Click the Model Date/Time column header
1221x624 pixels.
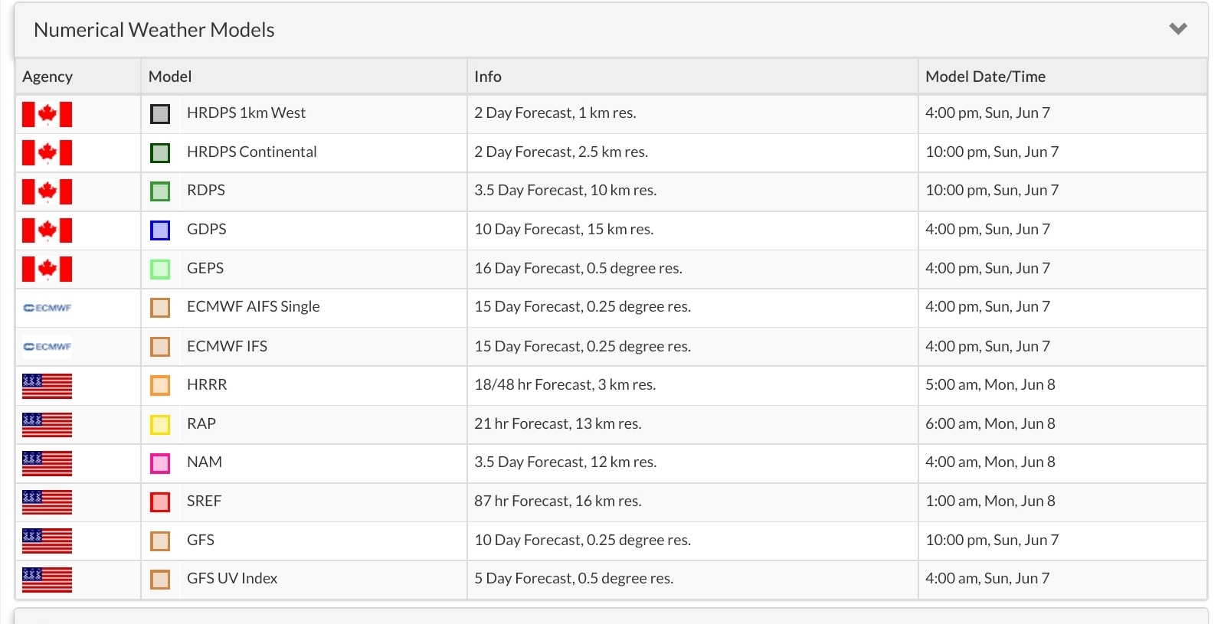click(985, 77)
